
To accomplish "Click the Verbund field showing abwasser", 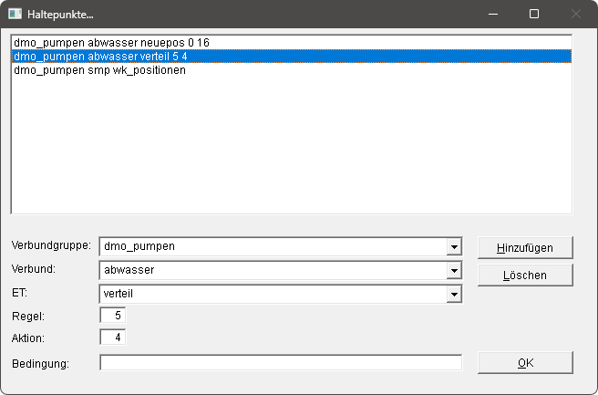I will (x=272, y=271).
